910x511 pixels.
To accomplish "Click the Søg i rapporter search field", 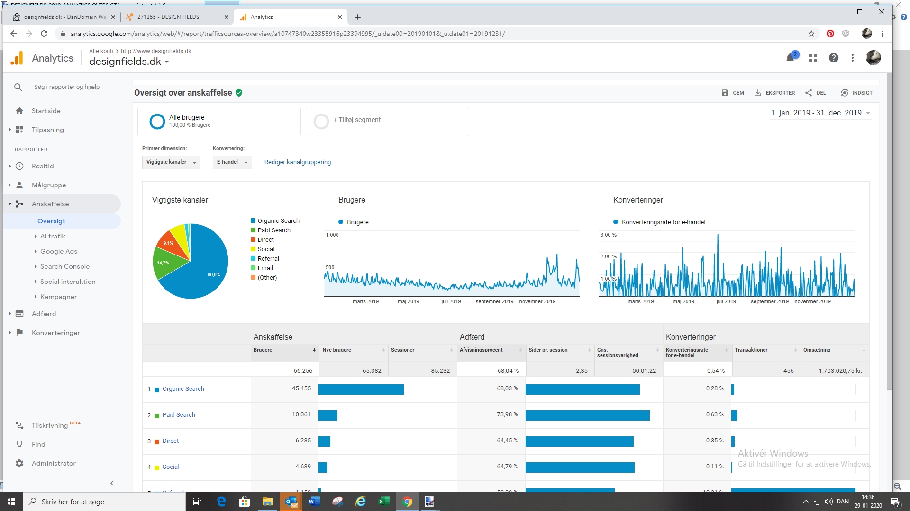I will (67, 87).
